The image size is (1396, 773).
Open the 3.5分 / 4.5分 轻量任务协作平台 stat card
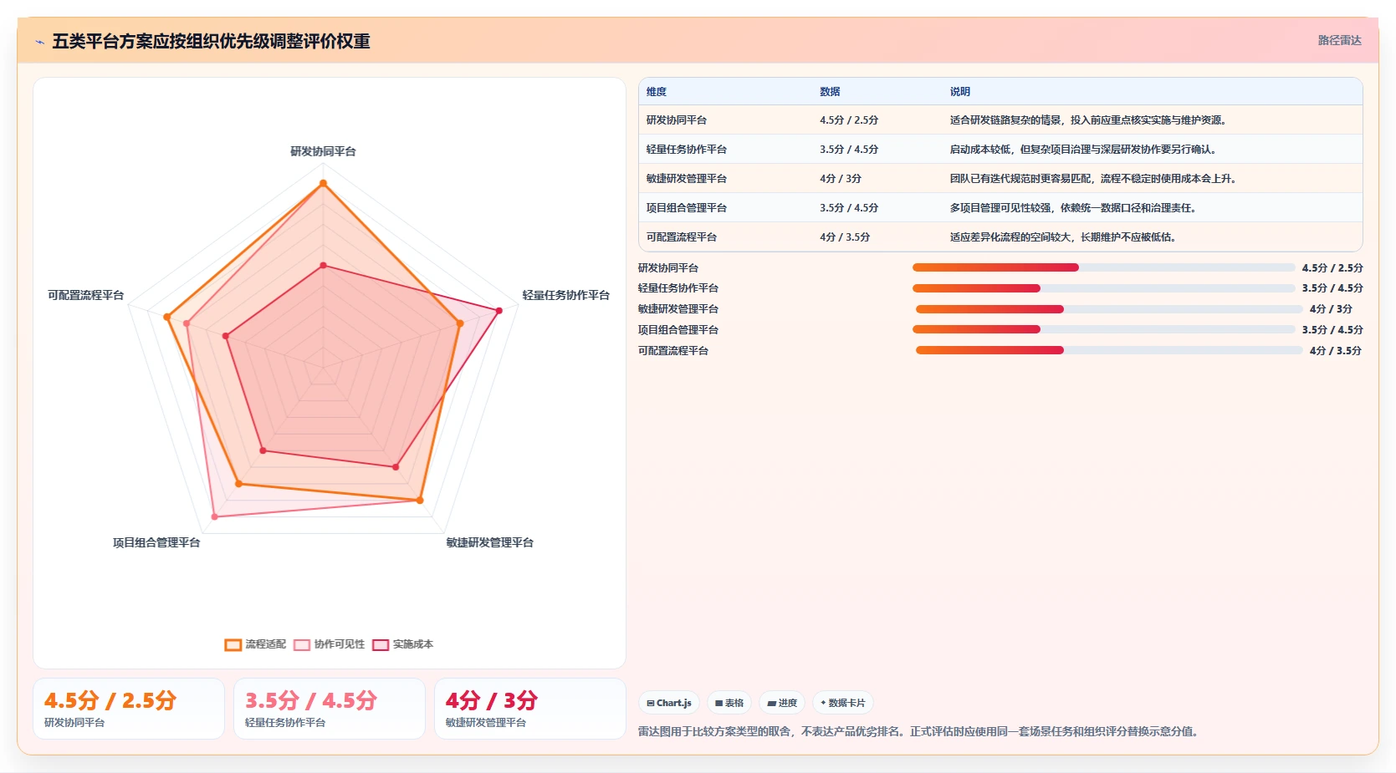tap(330, 709)
